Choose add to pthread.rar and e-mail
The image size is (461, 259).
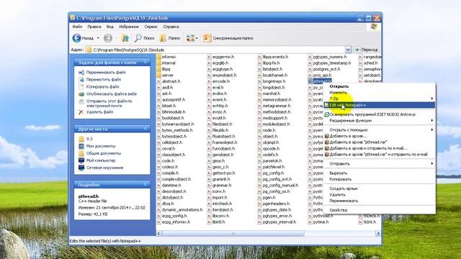click(379, 155)
